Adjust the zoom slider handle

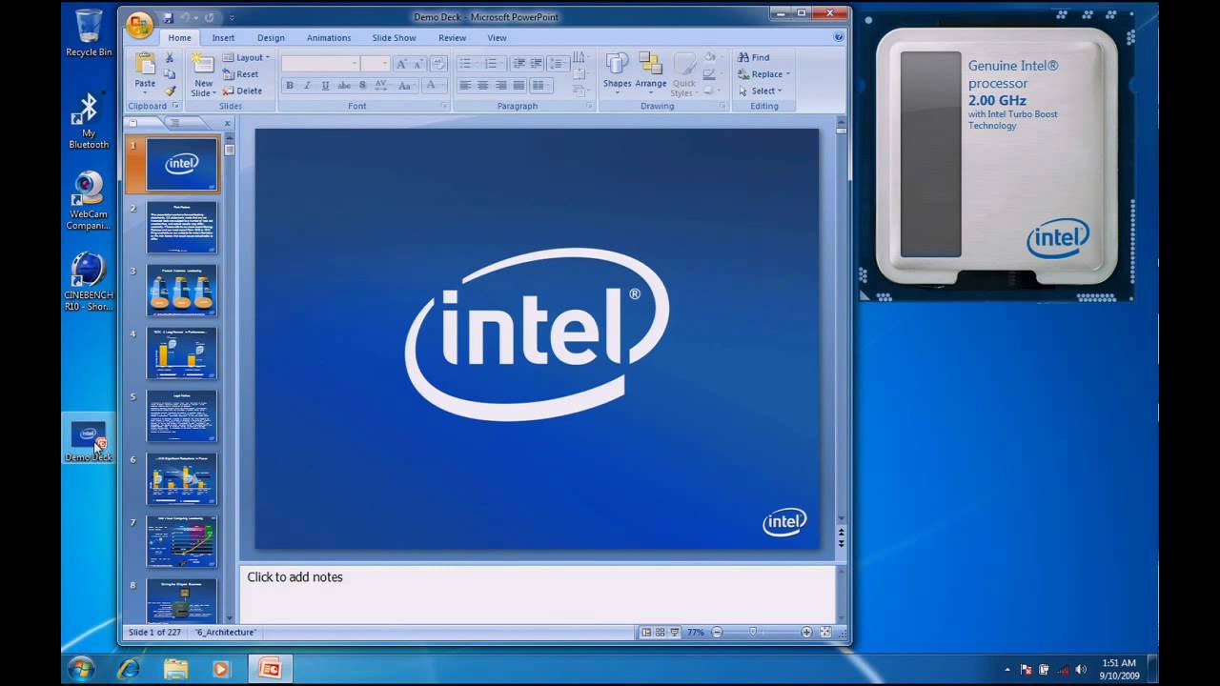tap(753, 633)
